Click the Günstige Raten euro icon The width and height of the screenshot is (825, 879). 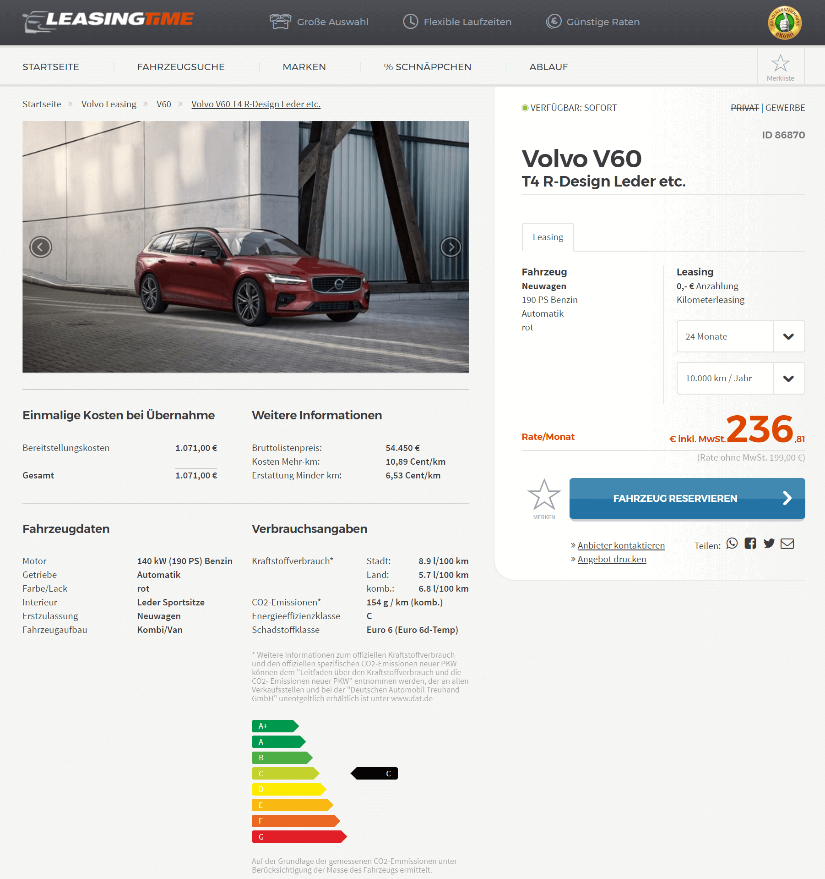pos(554,22)
